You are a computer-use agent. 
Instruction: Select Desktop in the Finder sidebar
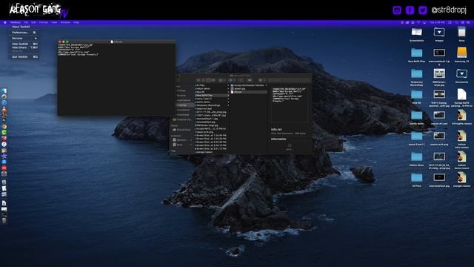(181, 105)
